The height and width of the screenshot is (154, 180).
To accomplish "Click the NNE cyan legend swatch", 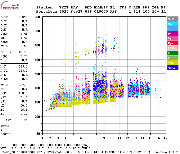I will [x=172, y=24].
